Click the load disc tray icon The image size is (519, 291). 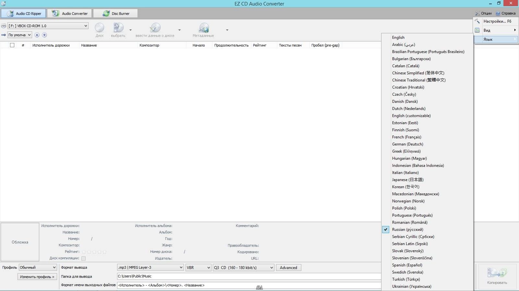pos(44,35)
